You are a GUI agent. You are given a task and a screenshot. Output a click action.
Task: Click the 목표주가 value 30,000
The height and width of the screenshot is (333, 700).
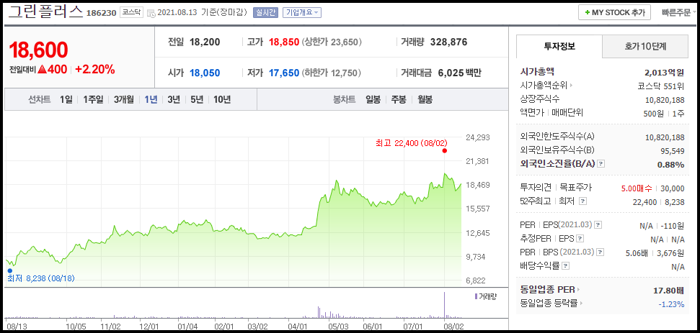(x=673, y=188)
